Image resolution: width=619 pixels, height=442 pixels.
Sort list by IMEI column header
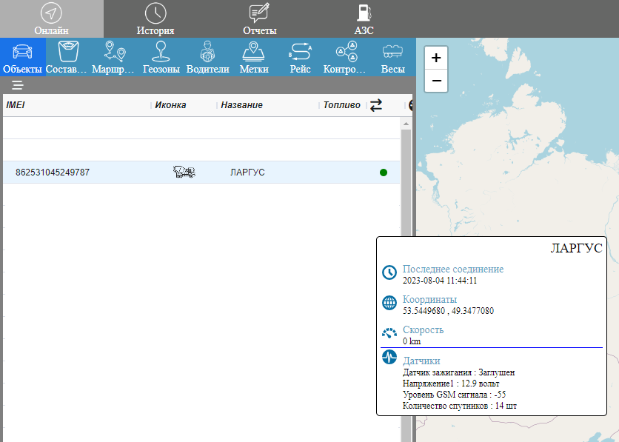coord(16,105)
